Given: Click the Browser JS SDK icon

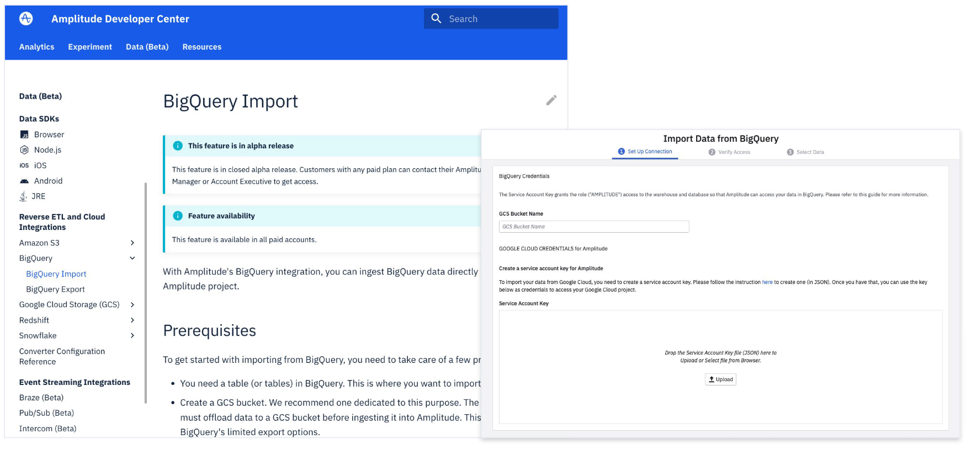Looking at the screenshot, I should (24, 135).
